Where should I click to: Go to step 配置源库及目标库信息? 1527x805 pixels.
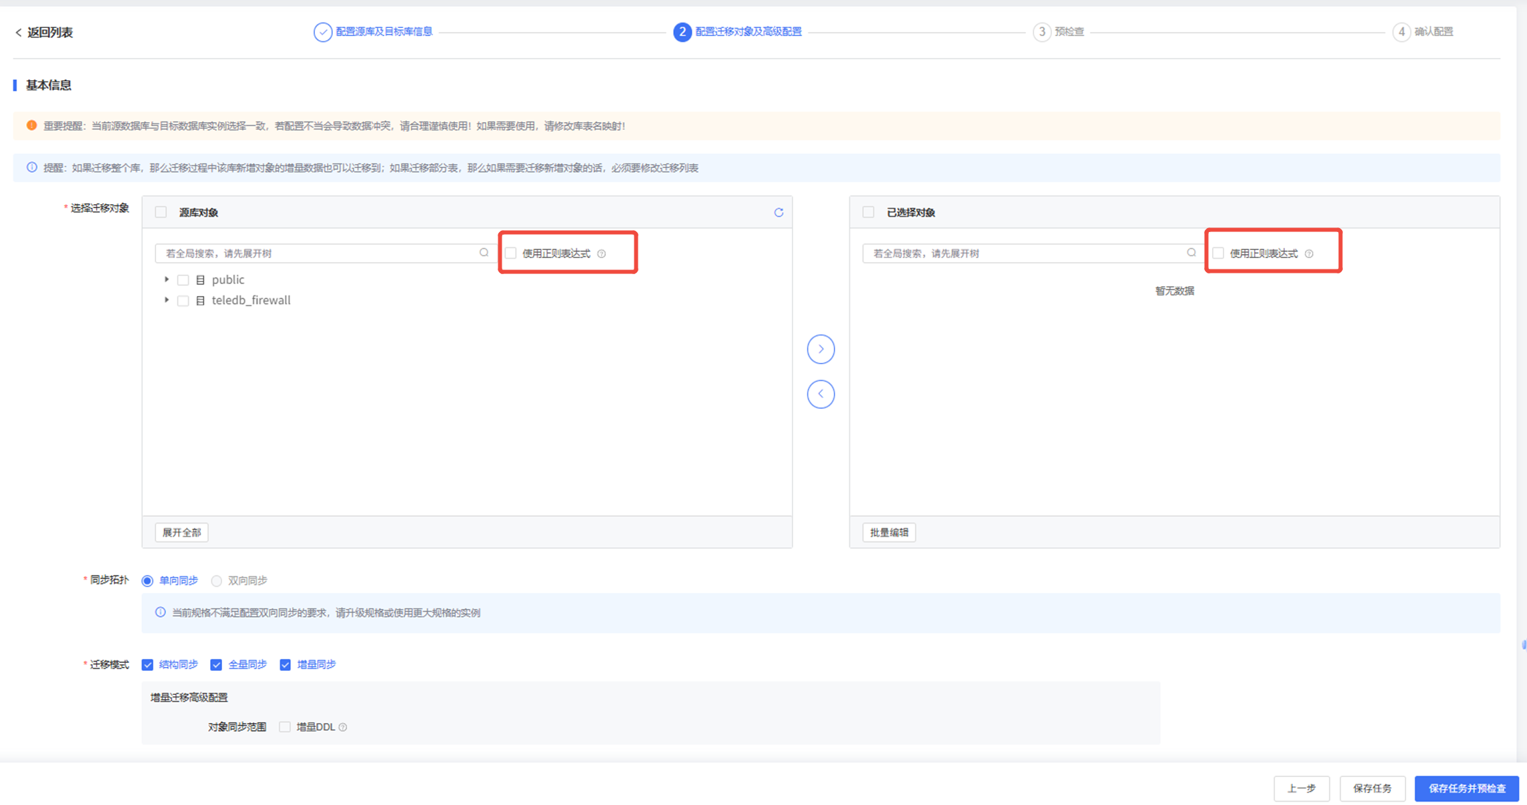click(384, 31)
